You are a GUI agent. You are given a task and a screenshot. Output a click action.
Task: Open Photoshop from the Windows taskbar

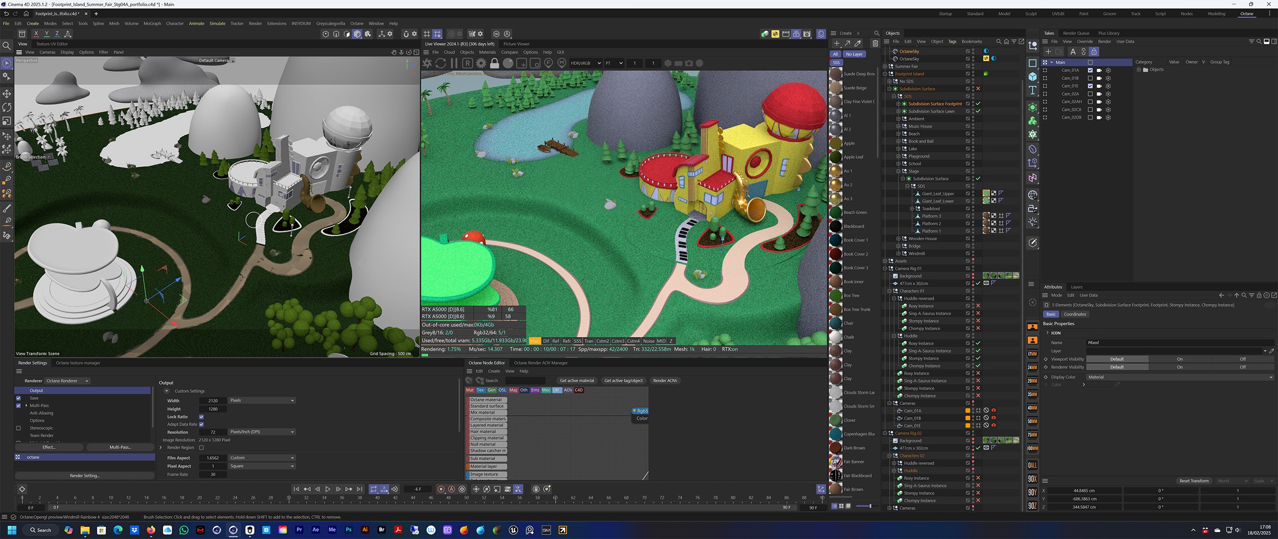point(348,530)
